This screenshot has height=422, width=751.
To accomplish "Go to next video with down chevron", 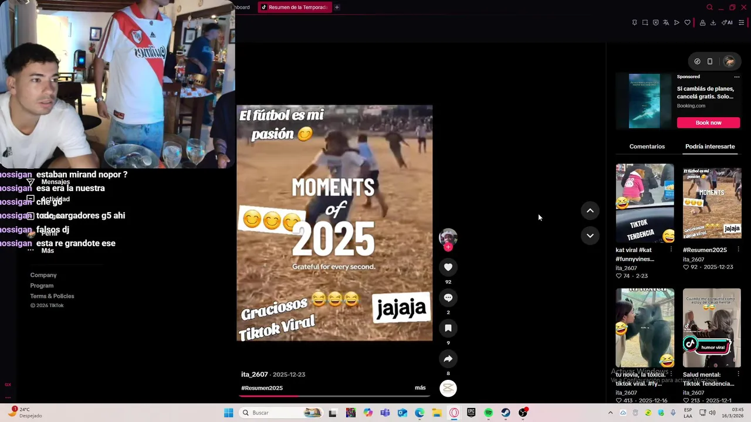I will (x=590, y=236).
